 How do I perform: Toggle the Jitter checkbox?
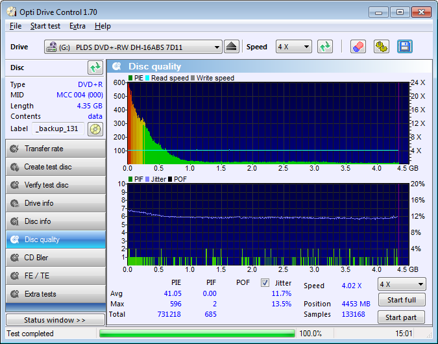pos(265,283)
